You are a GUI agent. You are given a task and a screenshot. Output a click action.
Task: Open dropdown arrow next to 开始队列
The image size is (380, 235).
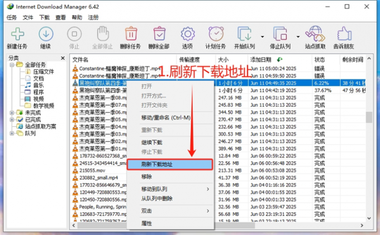262,37
